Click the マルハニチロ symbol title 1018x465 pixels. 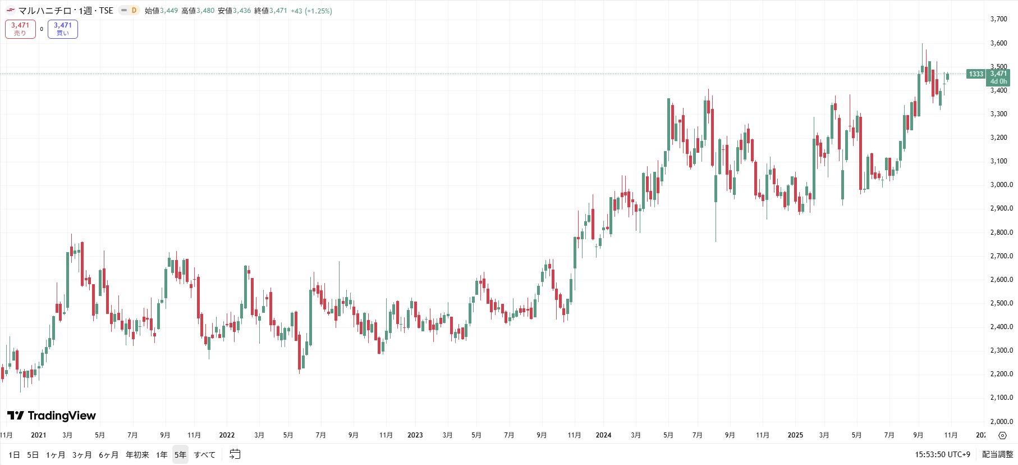point(45,11)
